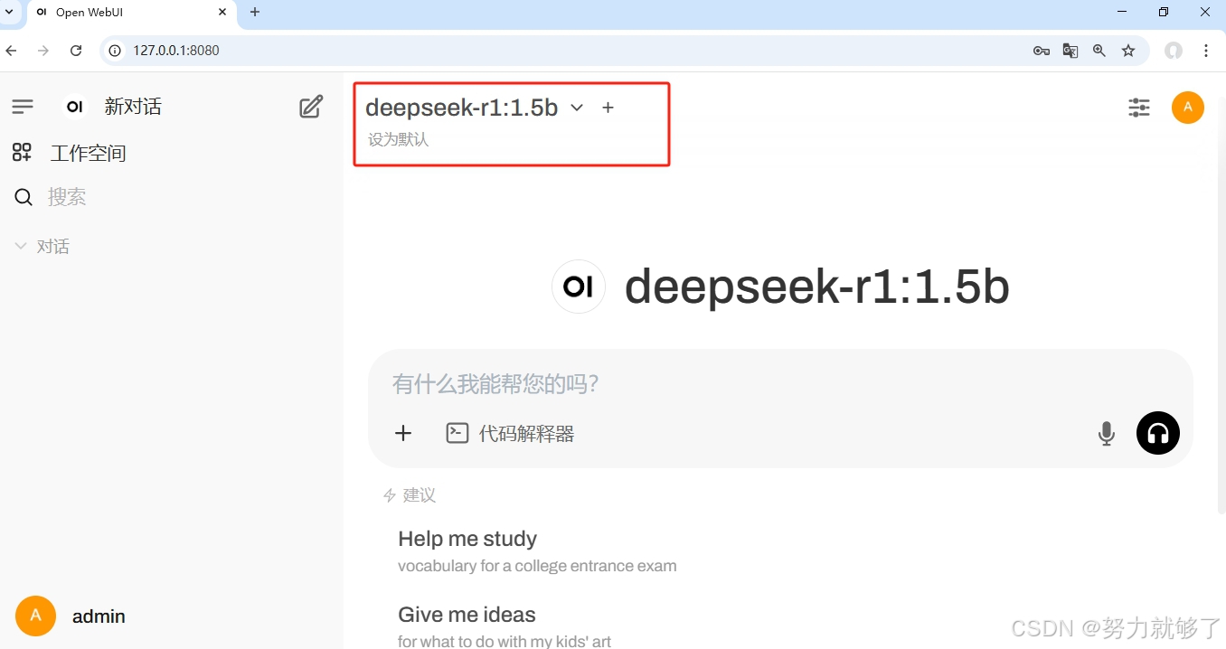Go back in browser

(12, 51)
